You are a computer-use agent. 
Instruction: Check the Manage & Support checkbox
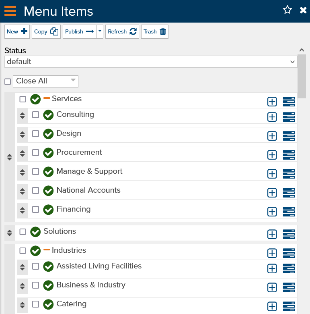point(35,171)
